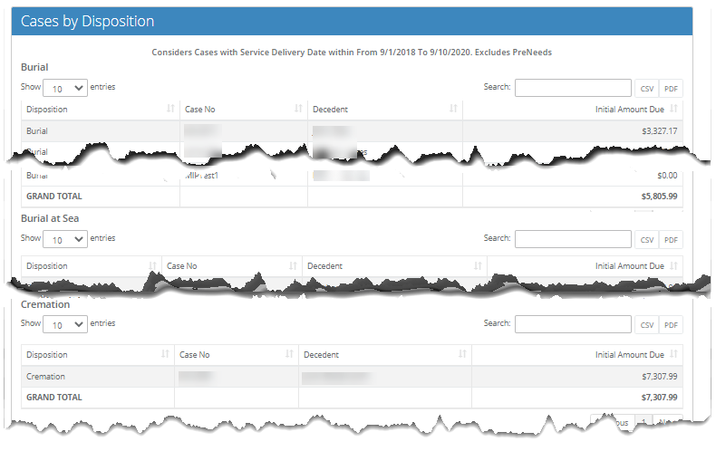Sort Burial Initial Amount Due column icon

pyautogui.click(x=673, y=110)
